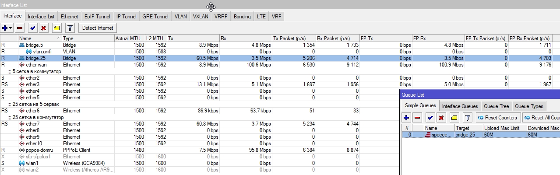Open the VRRP tab
The width and height of the screenshot is (560, 175).
point(221,17)
